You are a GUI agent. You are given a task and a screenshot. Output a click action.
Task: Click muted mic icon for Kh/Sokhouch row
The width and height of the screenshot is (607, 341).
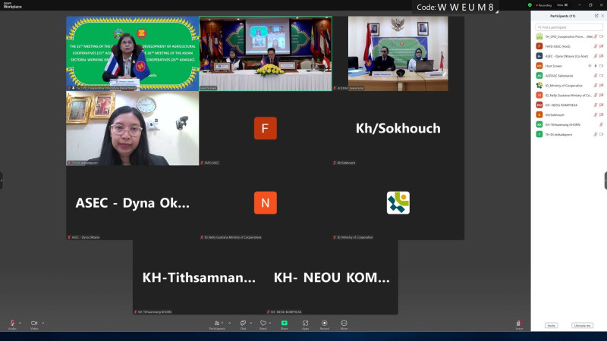click(x=596, y=115)
